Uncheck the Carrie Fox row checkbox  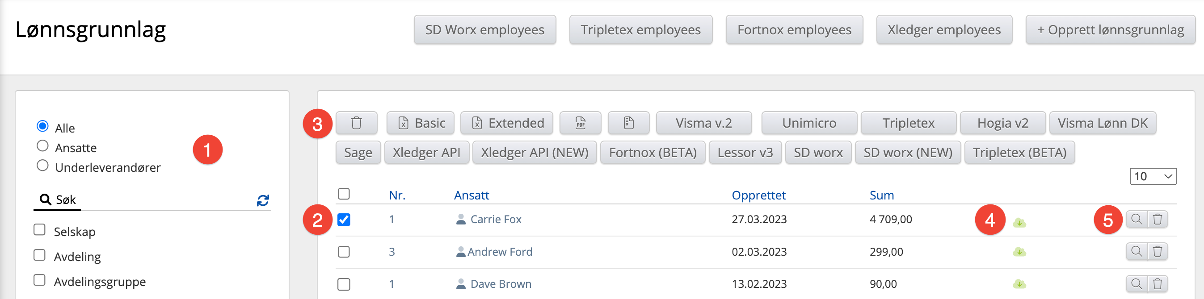click(344, 220)
